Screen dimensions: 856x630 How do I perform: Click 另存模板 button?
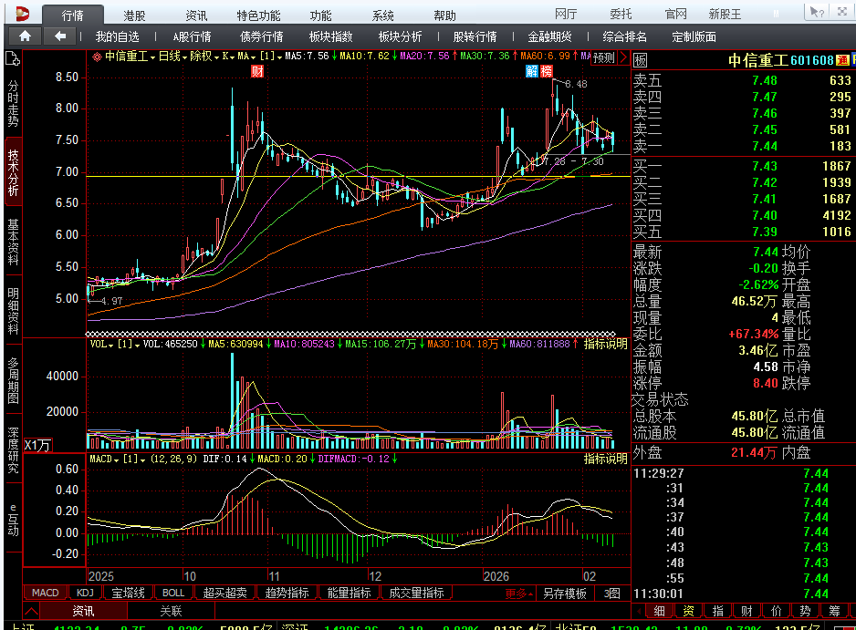[565, 594]
